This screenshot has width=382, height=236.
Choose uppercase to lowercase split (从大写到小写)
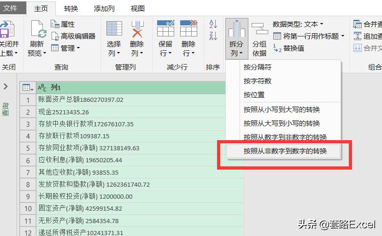(x=283, y=124)
